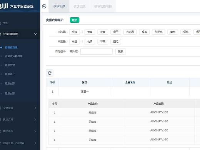The height and width of the screenshot is (150, 200).
Task: Click the 统计汇总-企业自查 sidebar label
Action: pyautogui.click(x=14, y=143)
